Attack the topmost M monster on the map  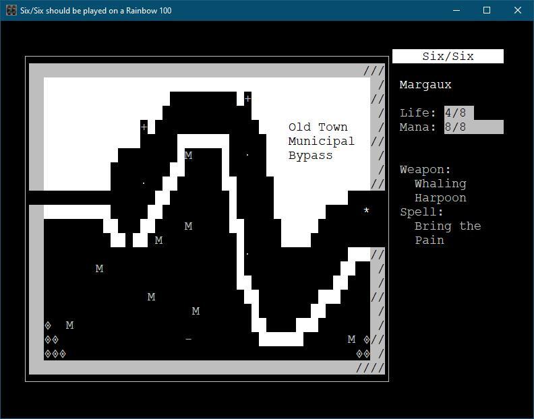pos(188,156)
